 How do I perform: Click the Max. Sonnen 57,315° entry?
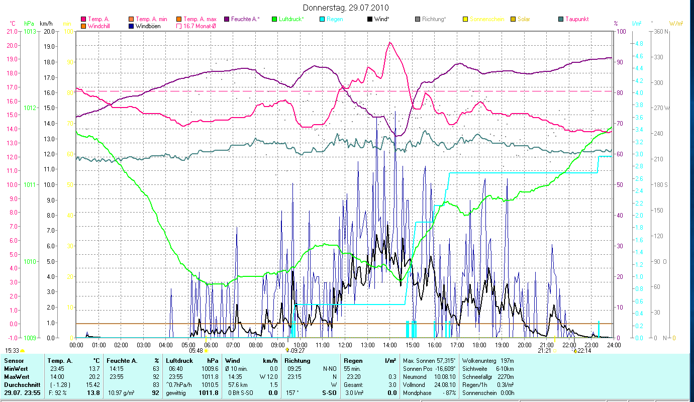pos(430,361)
